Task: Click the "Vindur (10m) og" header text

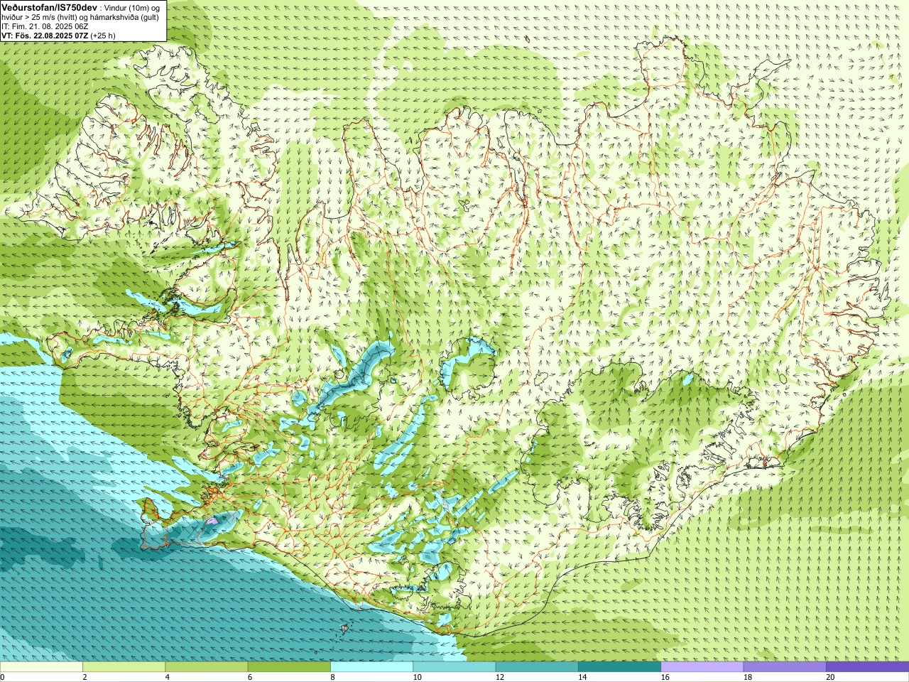Action: coord(132,7)
